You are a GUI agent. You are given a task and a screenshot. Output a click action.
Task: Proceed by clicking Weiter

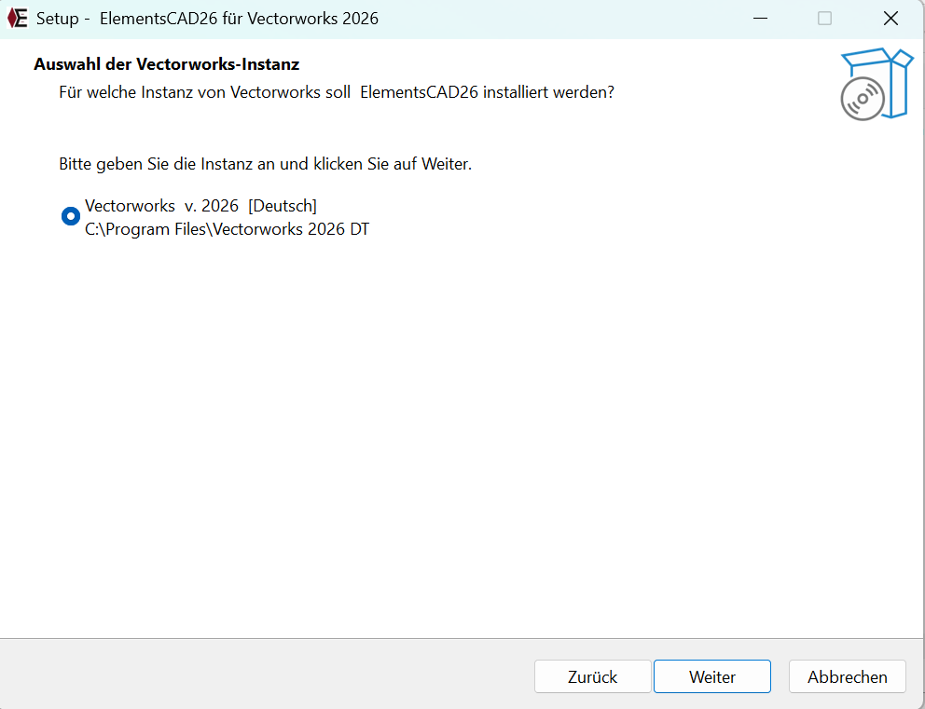pyautogui.click(x=712, y=677)
